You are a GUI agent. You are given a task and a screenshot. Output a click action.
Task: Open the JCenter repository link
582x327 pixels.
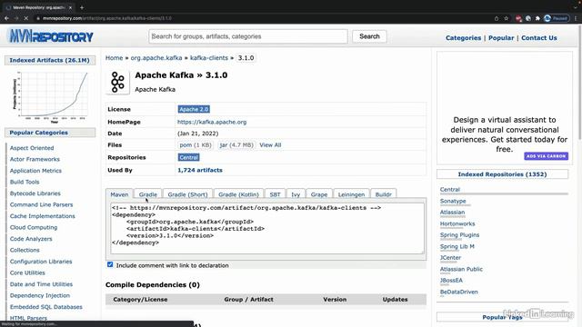click(x=451, y=258)
